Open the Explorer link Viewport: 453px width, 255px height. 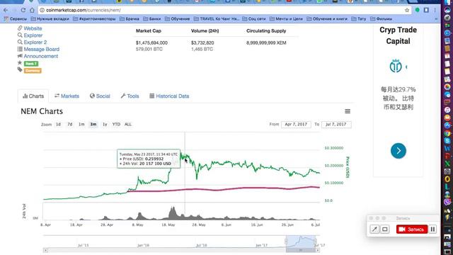pyautogui.click(x=33, y=35)
